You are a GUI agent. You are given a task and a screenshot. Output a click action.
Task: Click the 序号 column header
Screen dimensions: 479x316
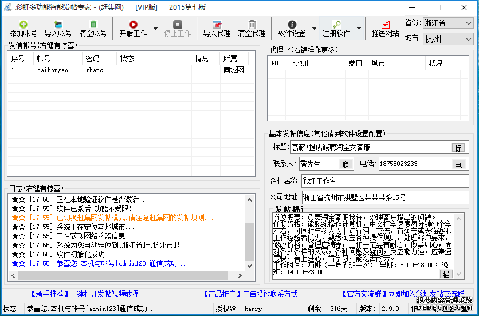[x=21, y=58]
